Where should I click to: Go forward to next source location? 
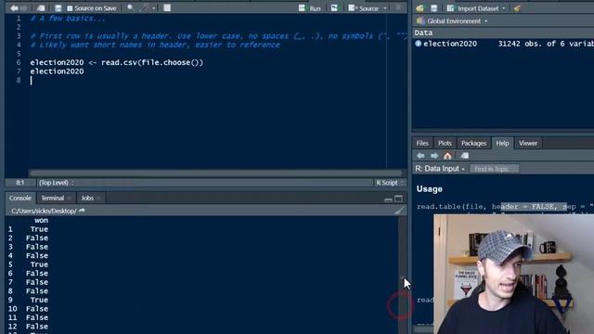tap(24, 8)
